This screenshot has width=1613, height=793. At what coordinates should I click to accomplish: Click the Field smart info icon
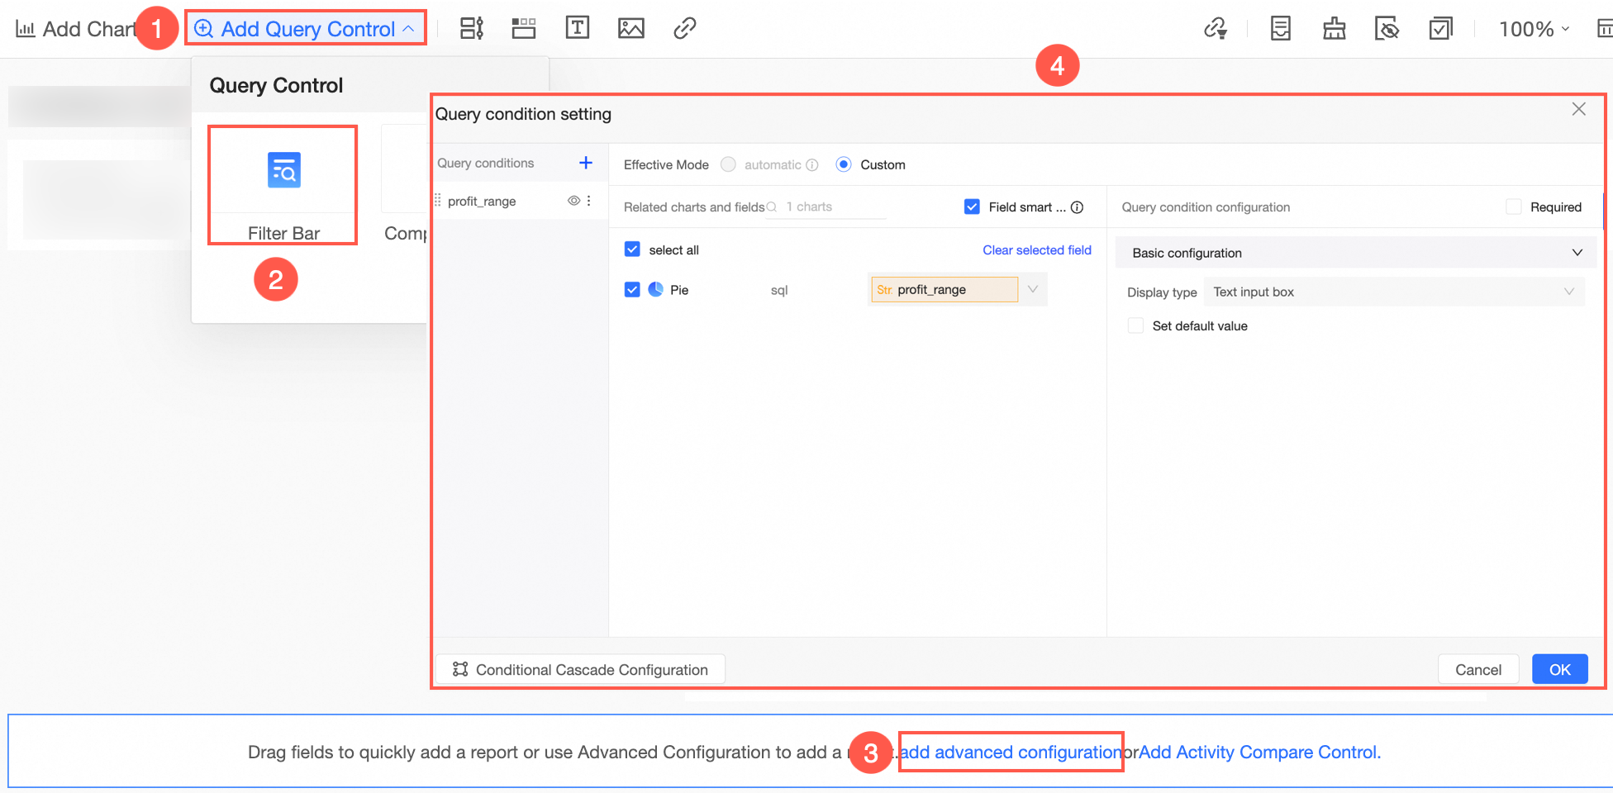click(1078, 207)
